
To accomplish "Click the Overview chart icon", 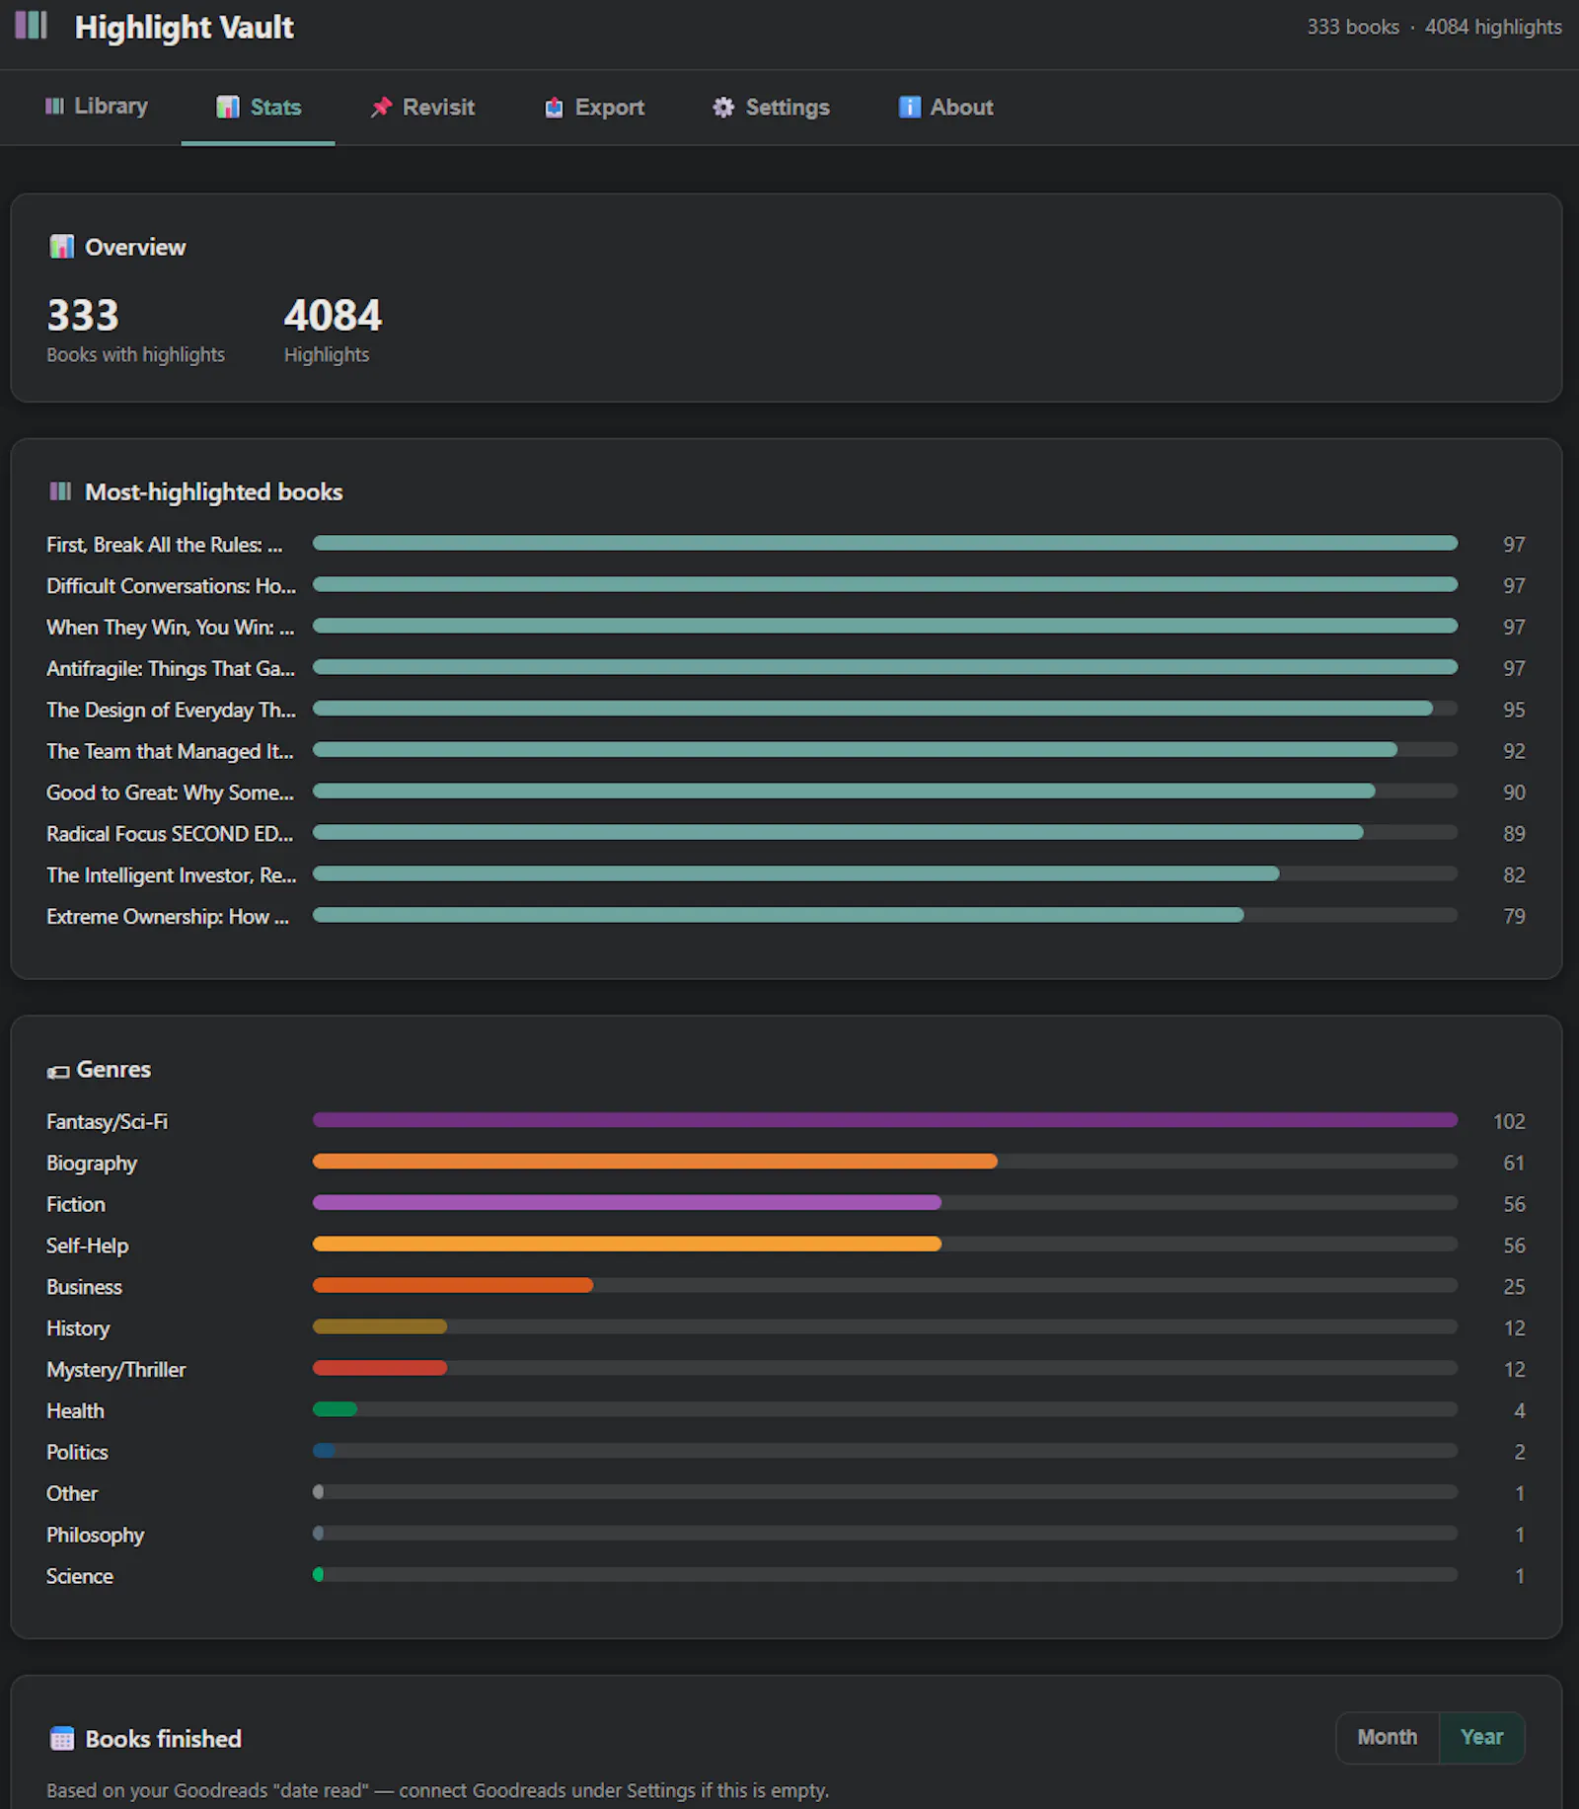I will 61,247.
